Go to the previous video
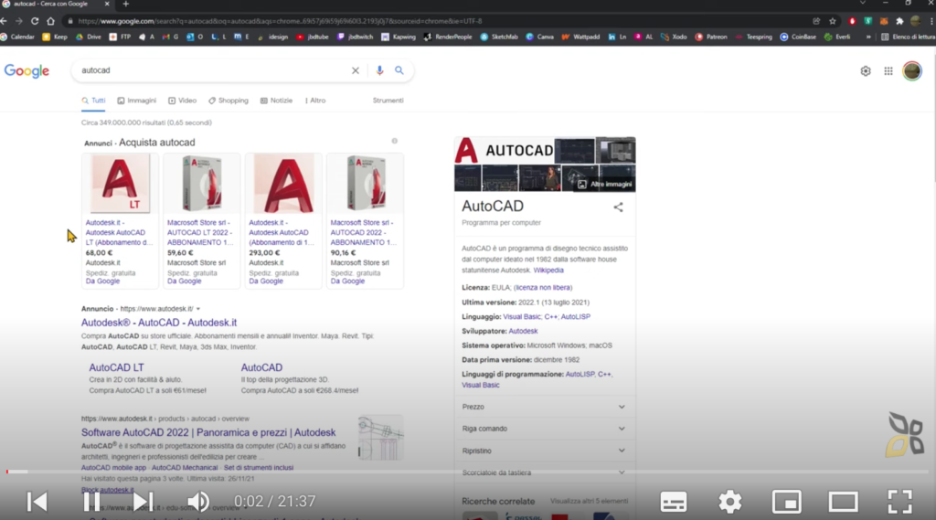The height and width of the screenshot is (520, 936). [37, 502]
